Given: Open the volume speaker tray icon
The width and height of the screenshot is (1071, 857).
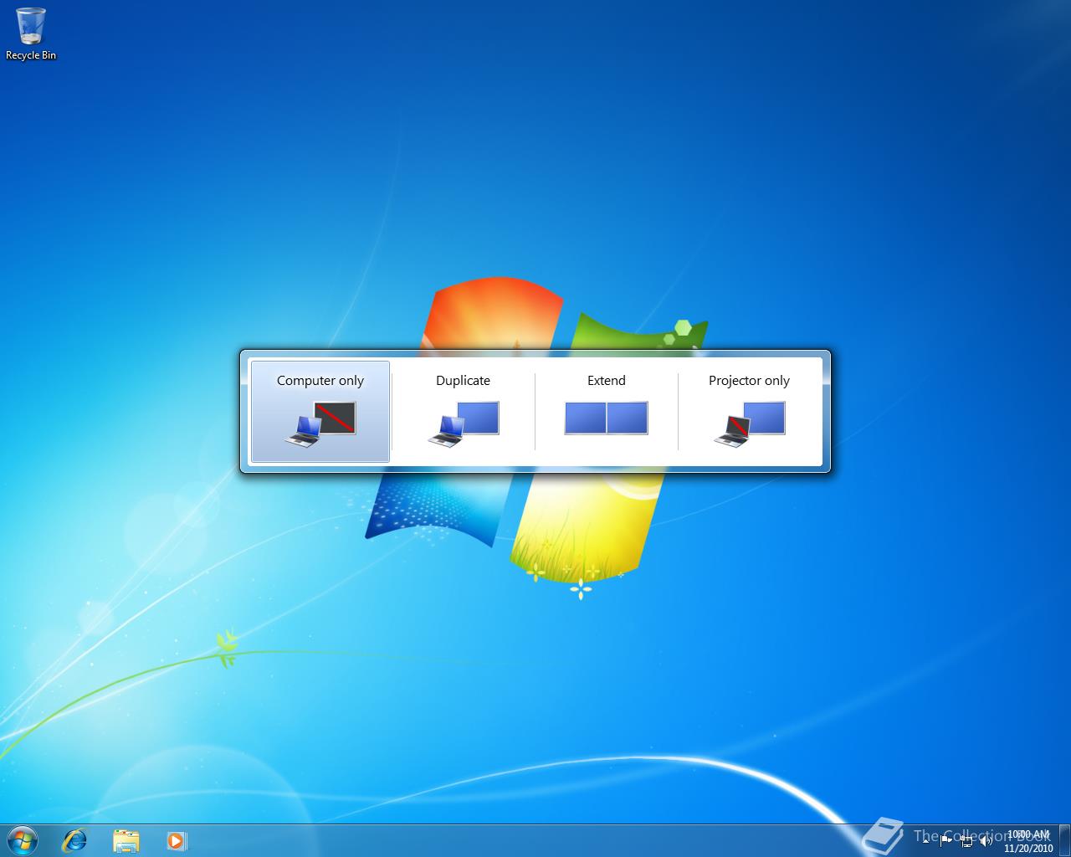Looking at the screenshot, I should 986,840.
